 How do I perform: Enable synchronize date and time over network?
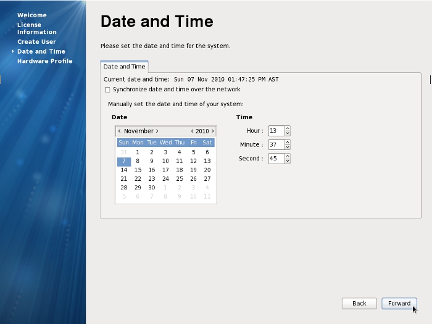click(107, 89)
